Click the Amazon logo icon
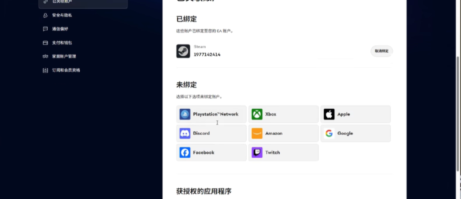The image size is (461, 199). point(257,133)
